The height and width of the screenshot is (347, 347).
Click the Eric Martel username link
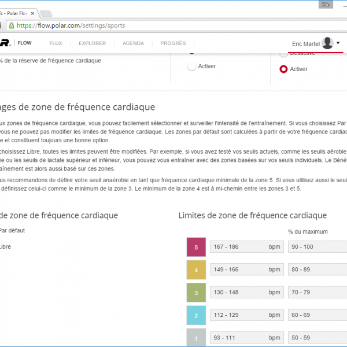[306, 43]
